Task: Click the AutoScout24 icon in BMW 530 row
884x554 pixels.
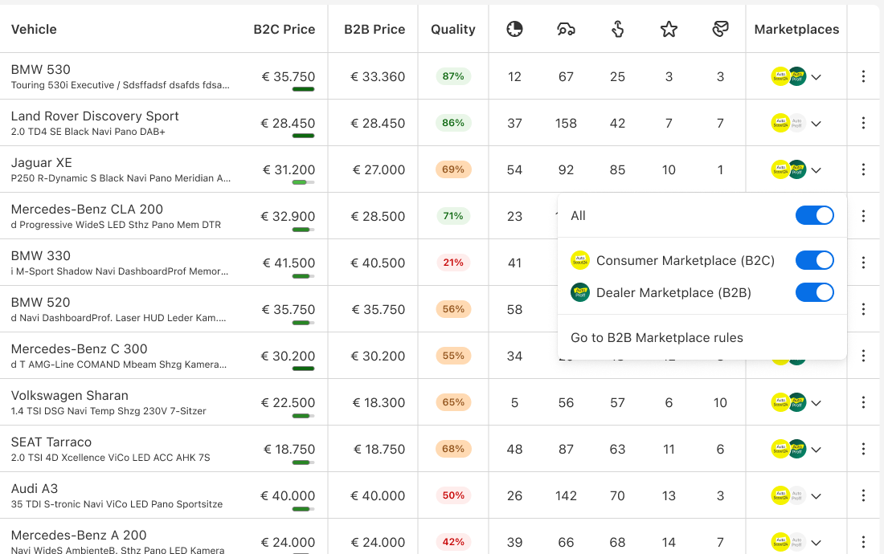Action: click(780, 76)
